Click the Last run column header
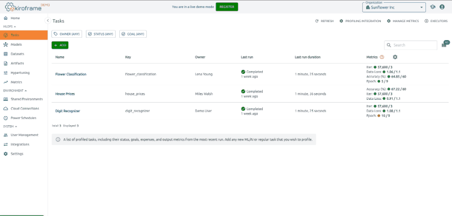Screen dimensions: 452x216 [x=247, y=57]
